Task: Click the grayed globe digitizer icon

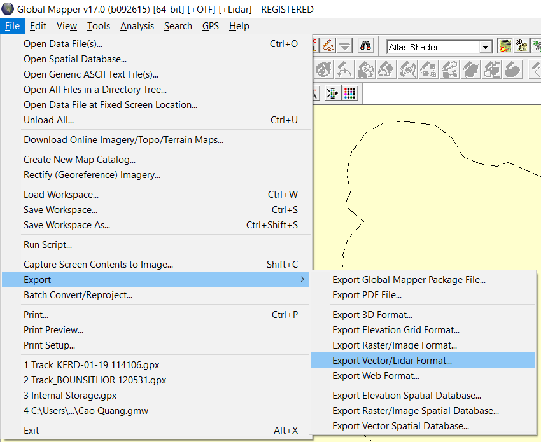Action: [x=323, y=69]
